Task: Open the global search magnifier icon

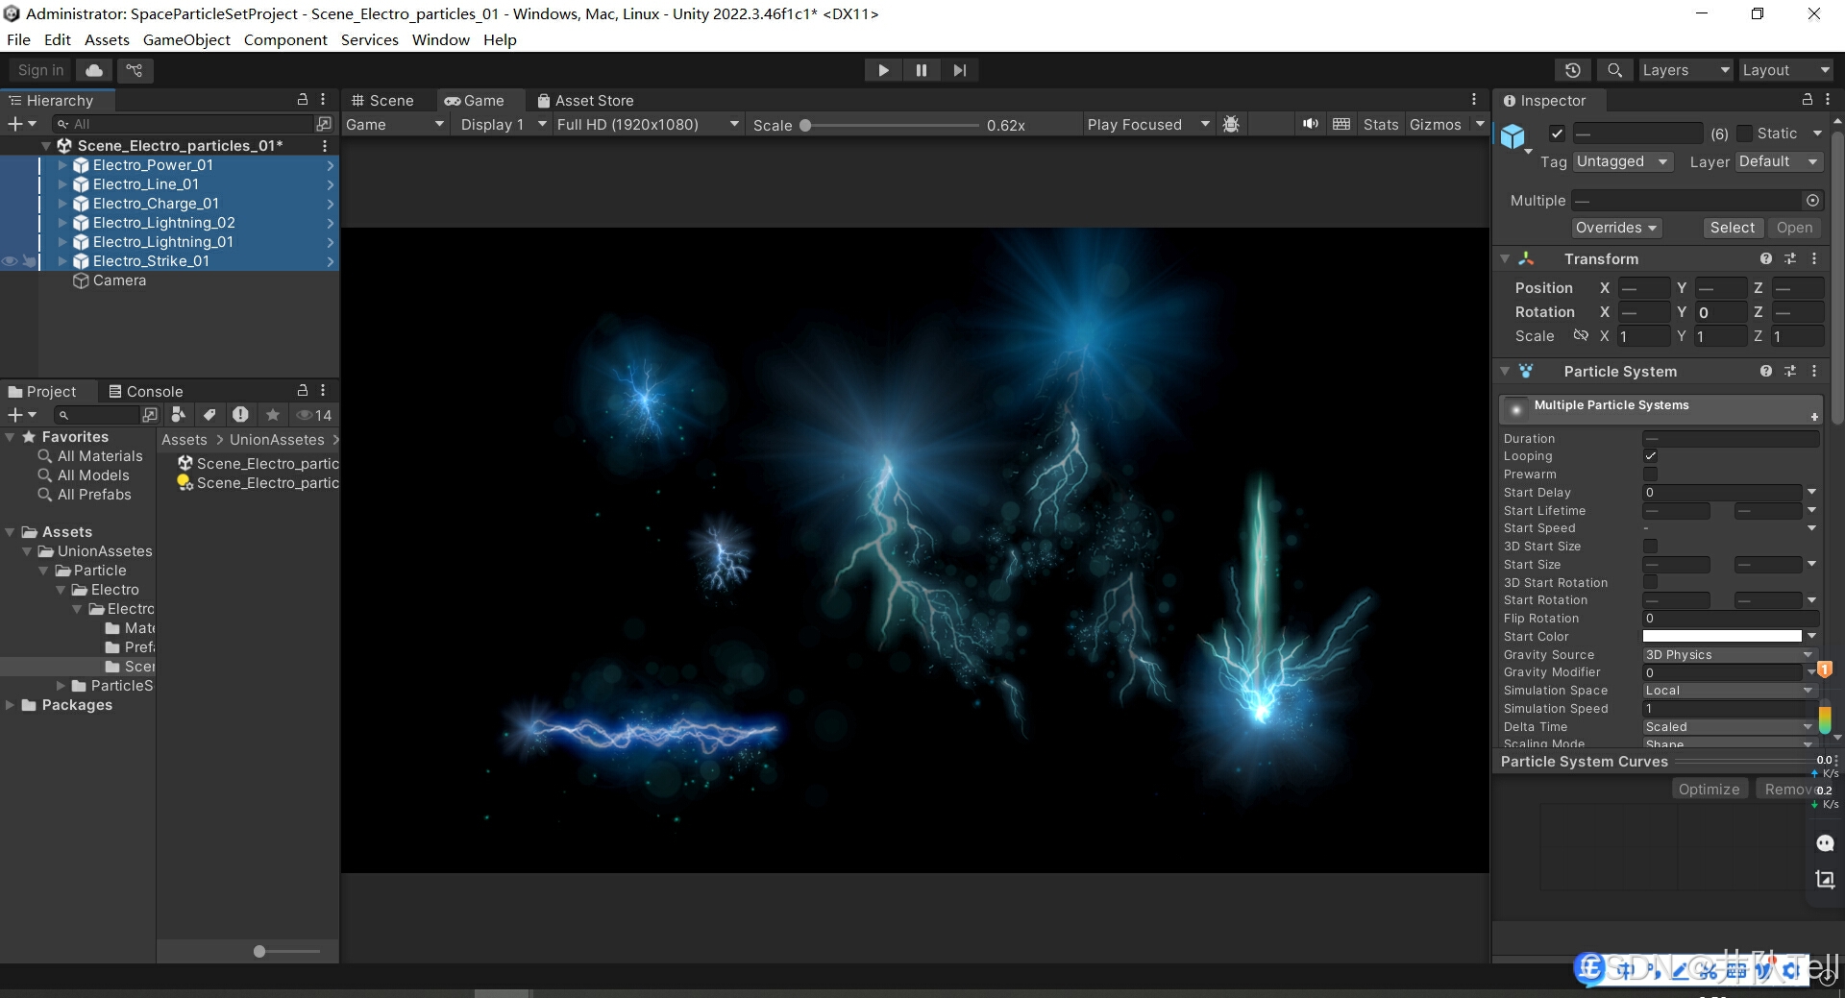Action: point(1615,70)
